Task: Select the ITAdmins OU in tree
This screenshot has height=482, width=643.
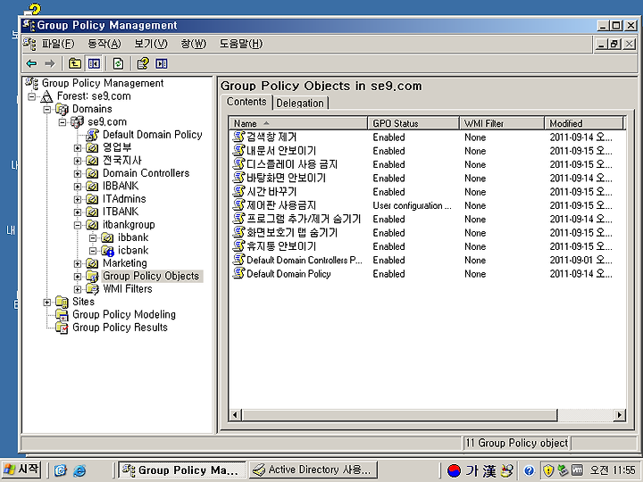Action: point(124,199)
